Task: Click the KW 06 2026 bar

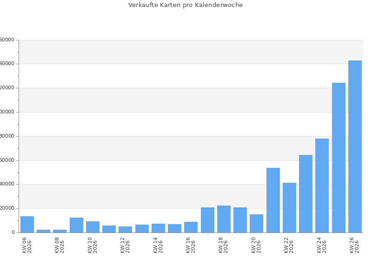Action: (x=27, y=225)
